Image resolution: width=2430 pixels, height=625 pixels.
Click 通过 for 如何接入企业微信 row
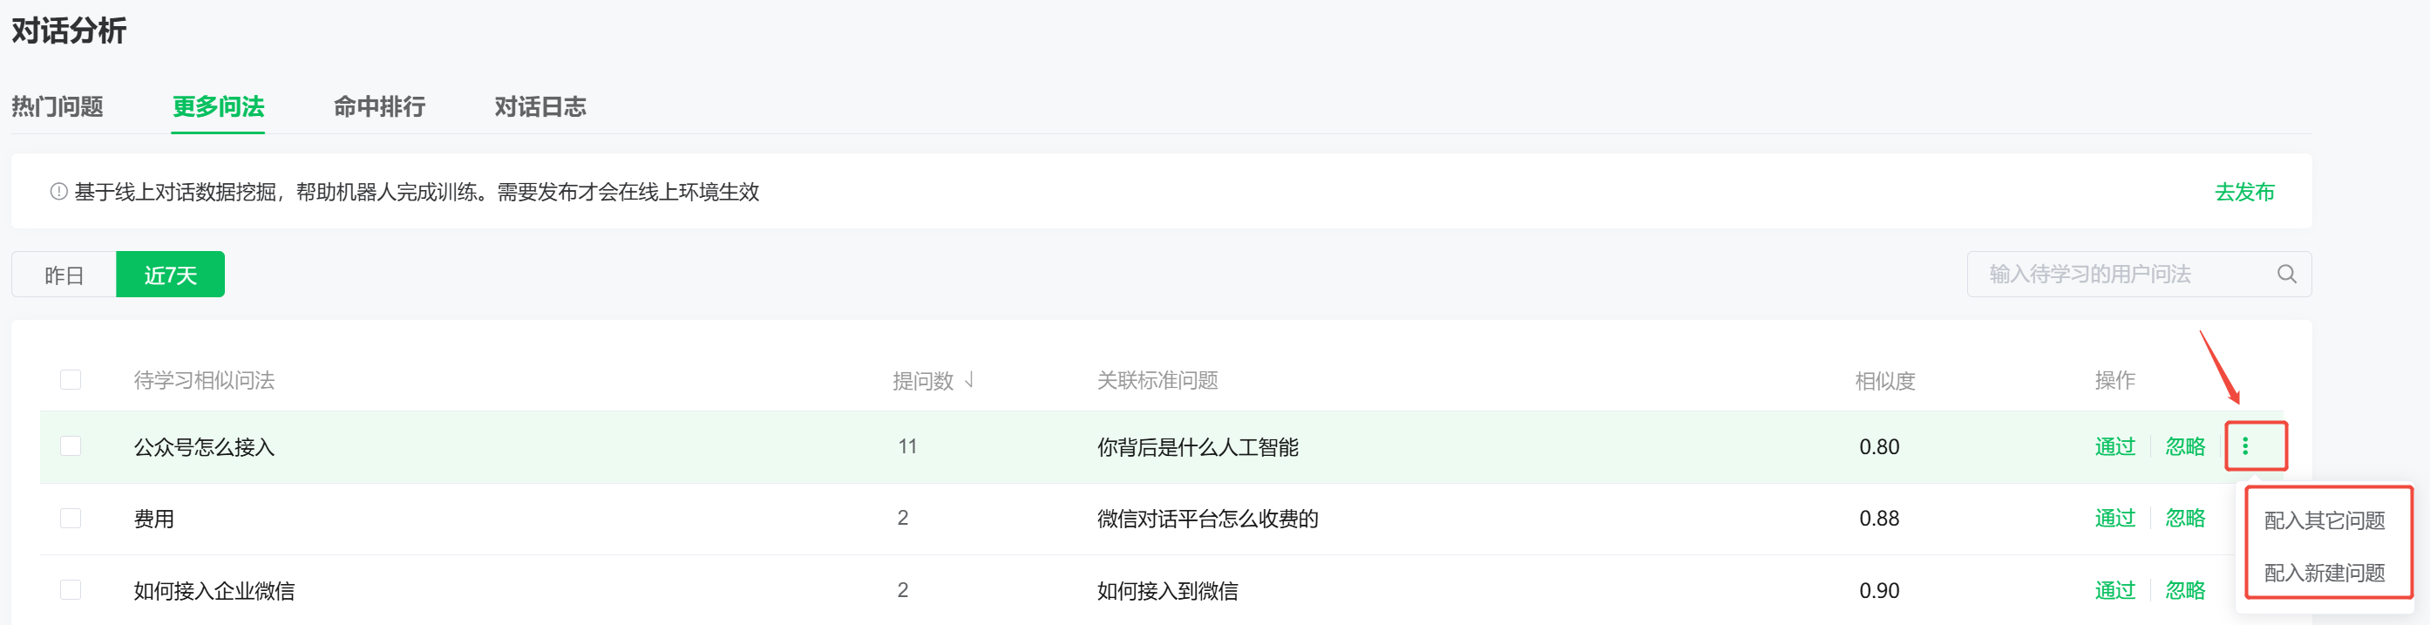2114,590
